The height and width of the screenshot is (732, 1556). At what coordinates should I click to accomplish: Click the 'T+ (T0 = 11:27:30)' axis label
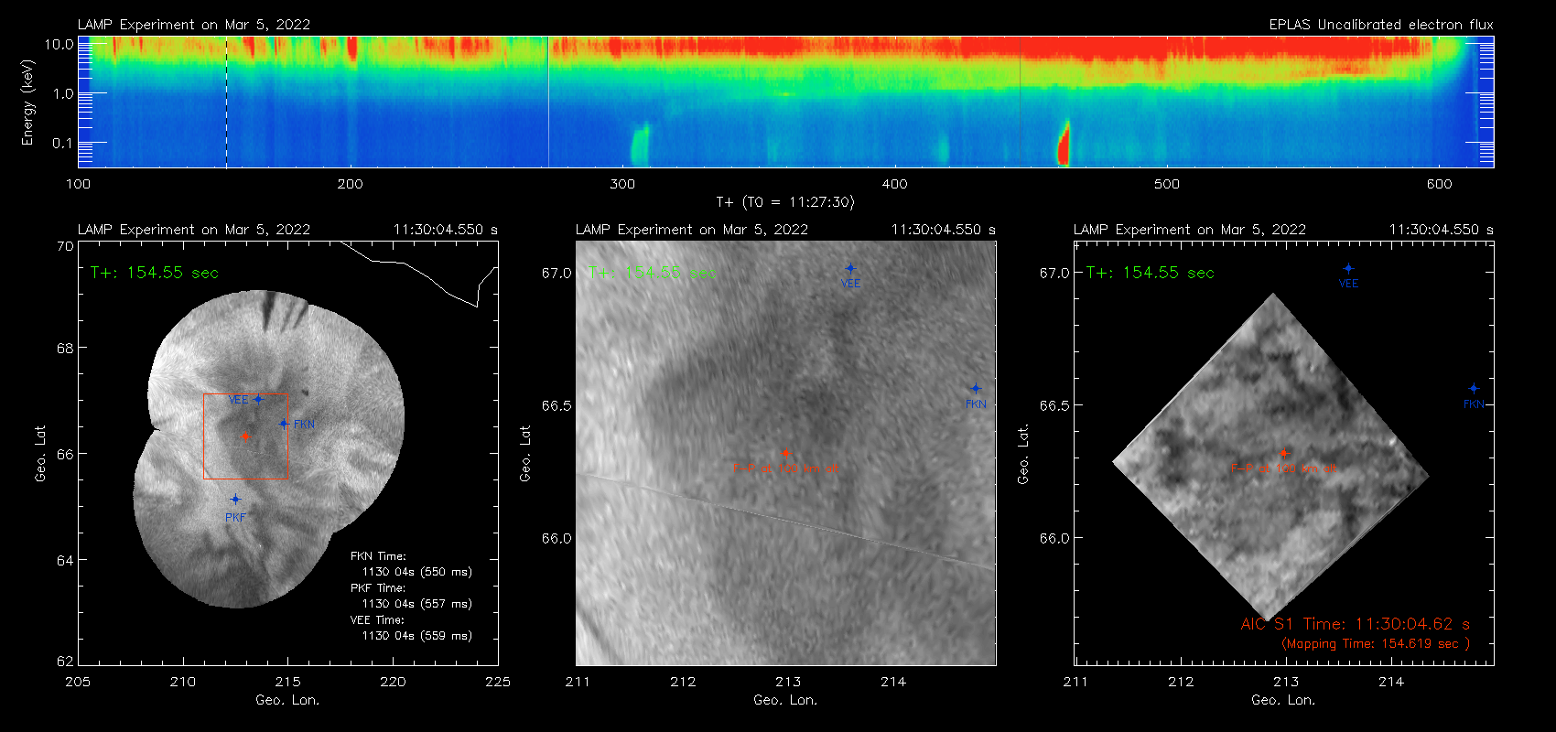coord(785,202)
